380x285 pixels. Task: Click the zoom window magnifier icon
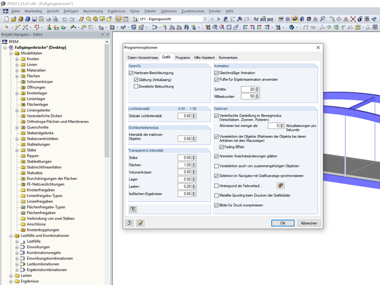pyautogui.click(x=215, y=27)
